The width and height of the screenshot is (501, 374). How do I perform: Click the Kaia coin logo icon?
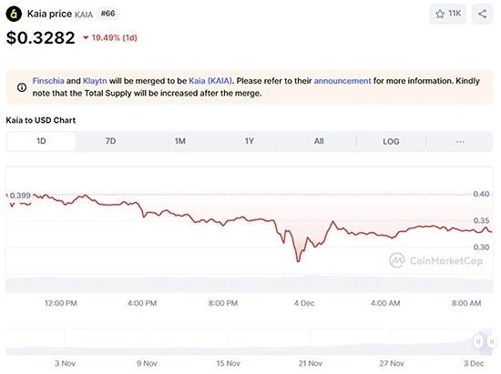coord(14,14)
